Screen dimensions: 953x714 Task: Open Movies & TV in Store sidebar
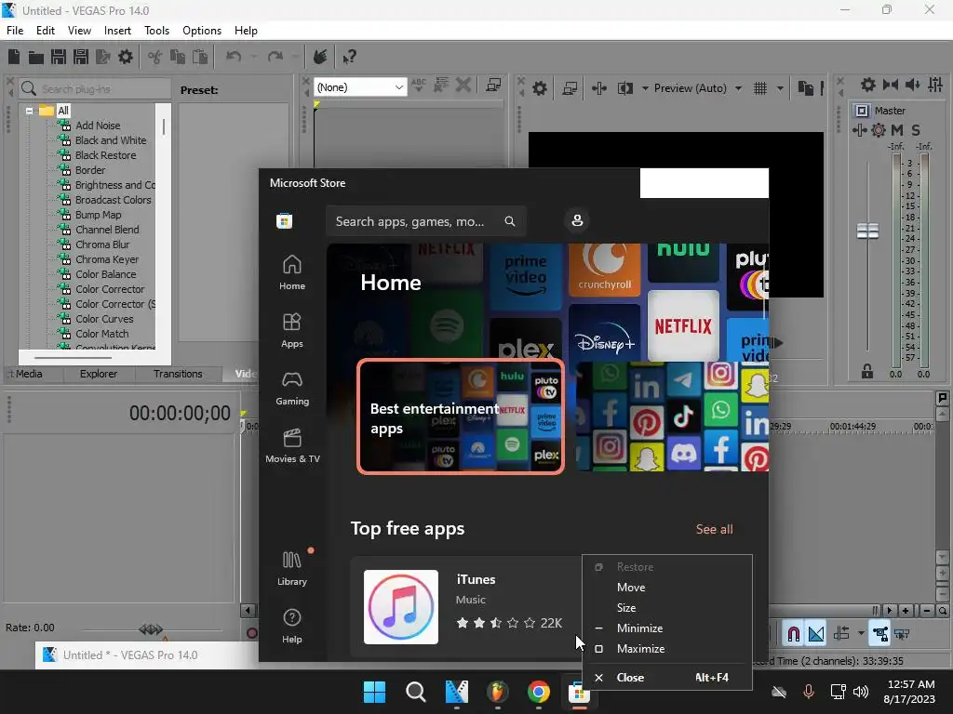[292, 445]
